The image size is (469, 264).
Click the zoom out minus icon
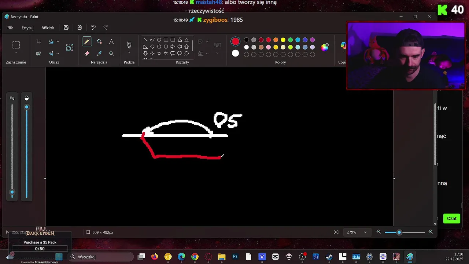379,232
